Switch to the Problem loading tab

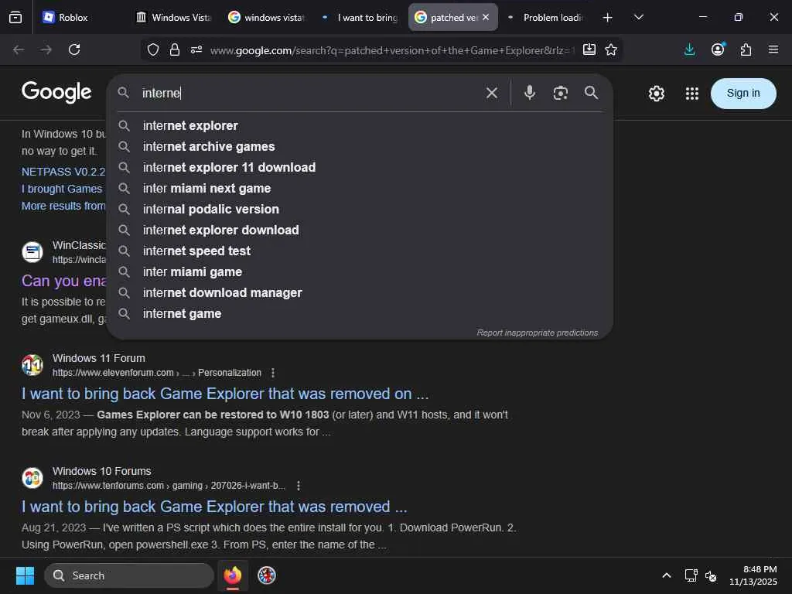(x=545, y=17)
